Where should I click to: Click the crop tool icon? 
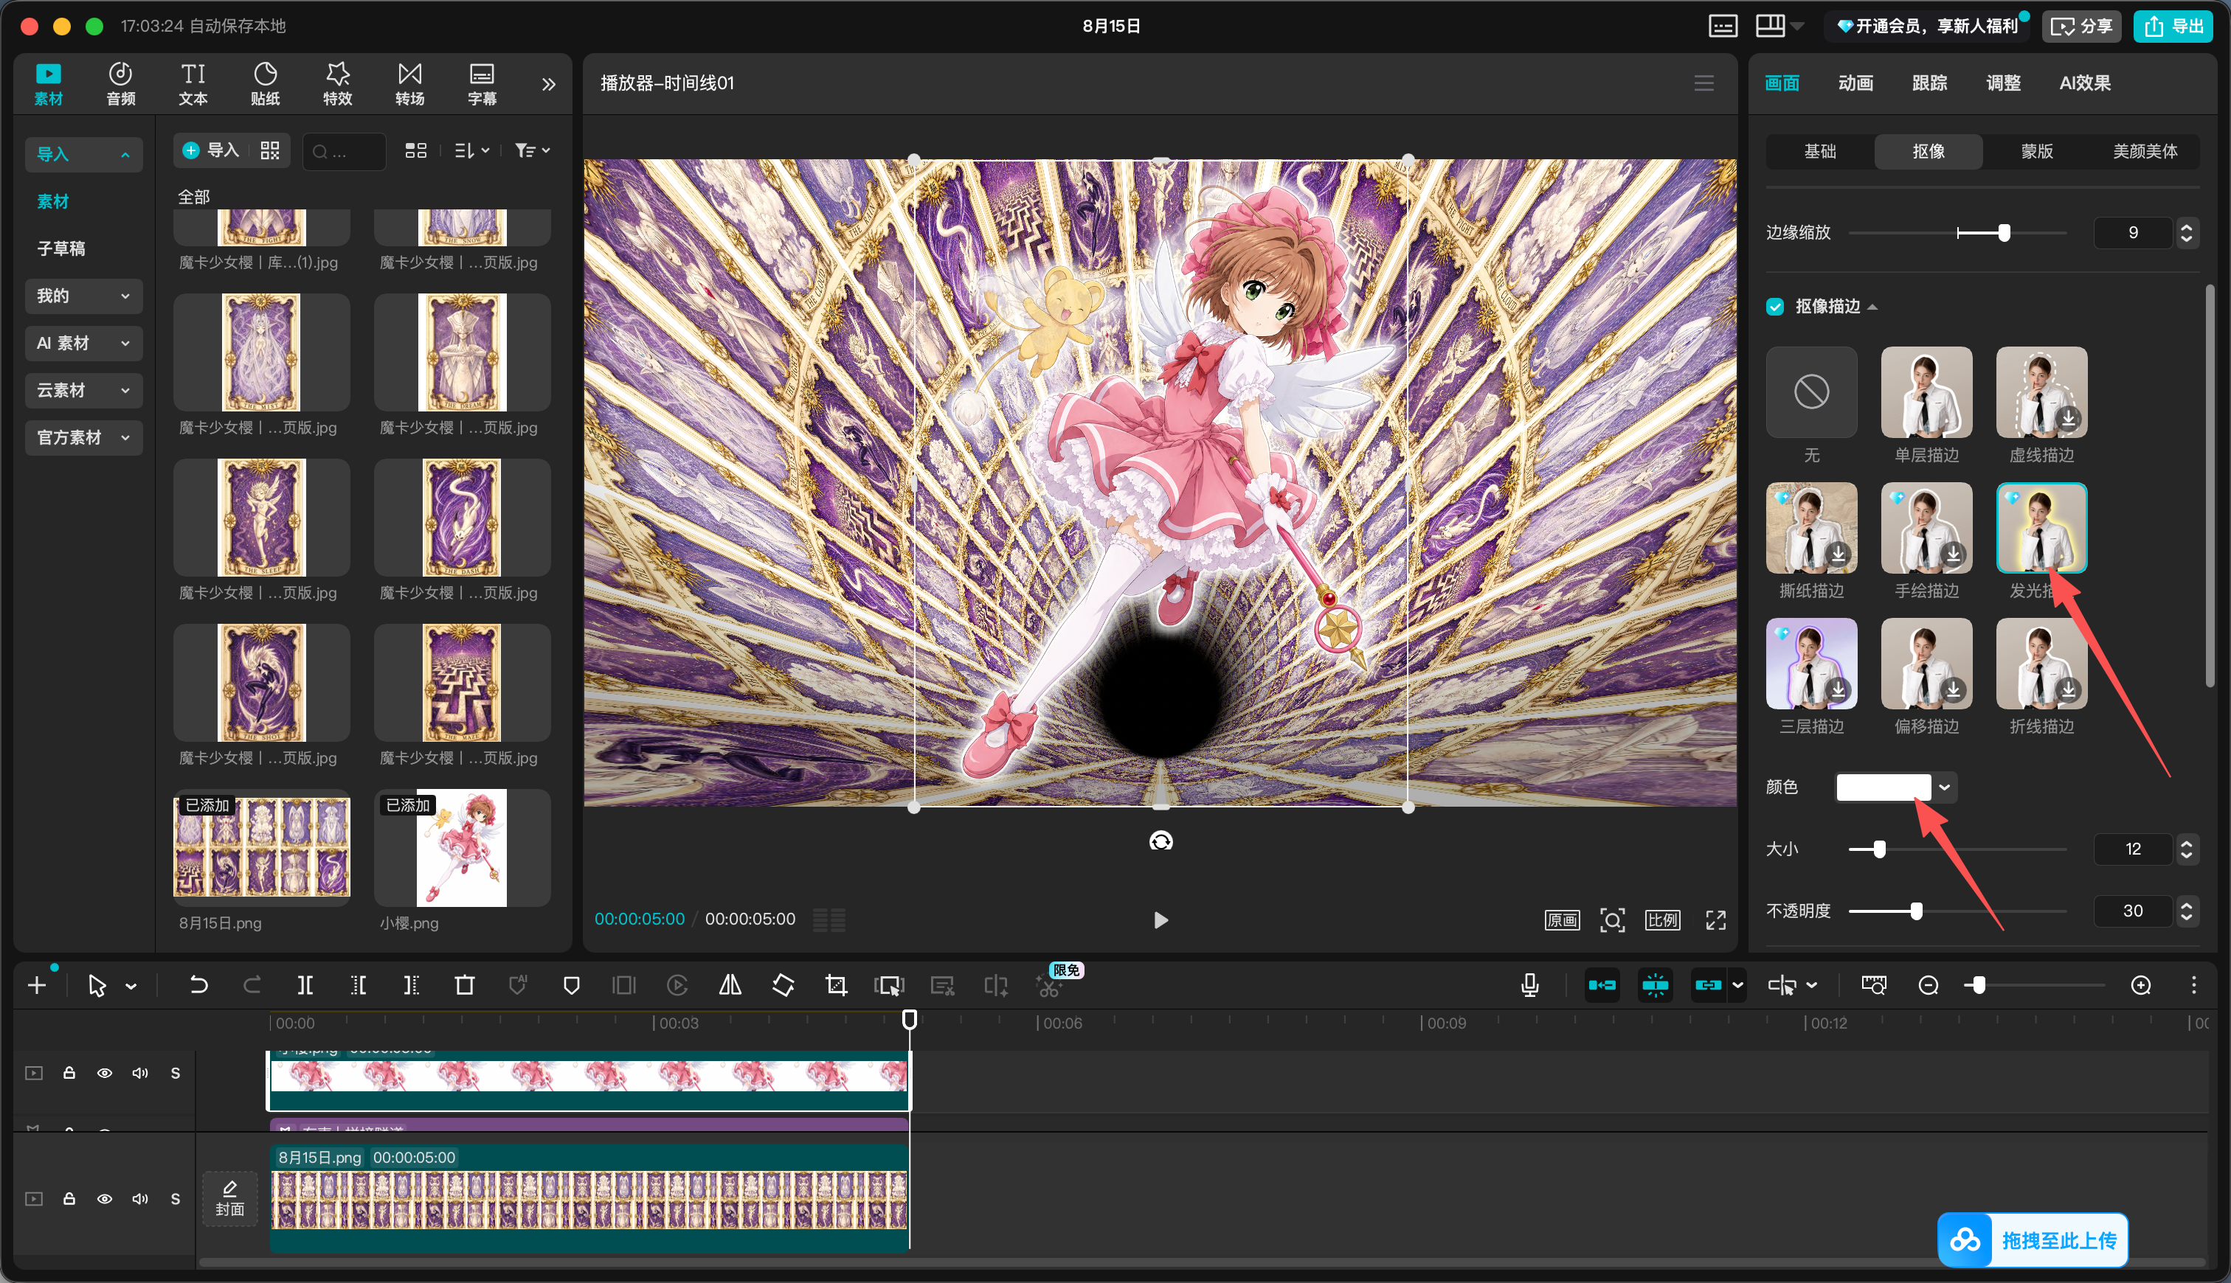pyautogui.click(x=837, y=985)
